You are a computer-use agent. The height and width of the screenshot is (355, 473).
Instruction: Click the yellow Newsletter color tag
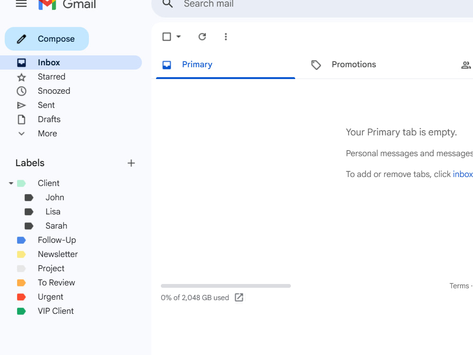[21, 255]
